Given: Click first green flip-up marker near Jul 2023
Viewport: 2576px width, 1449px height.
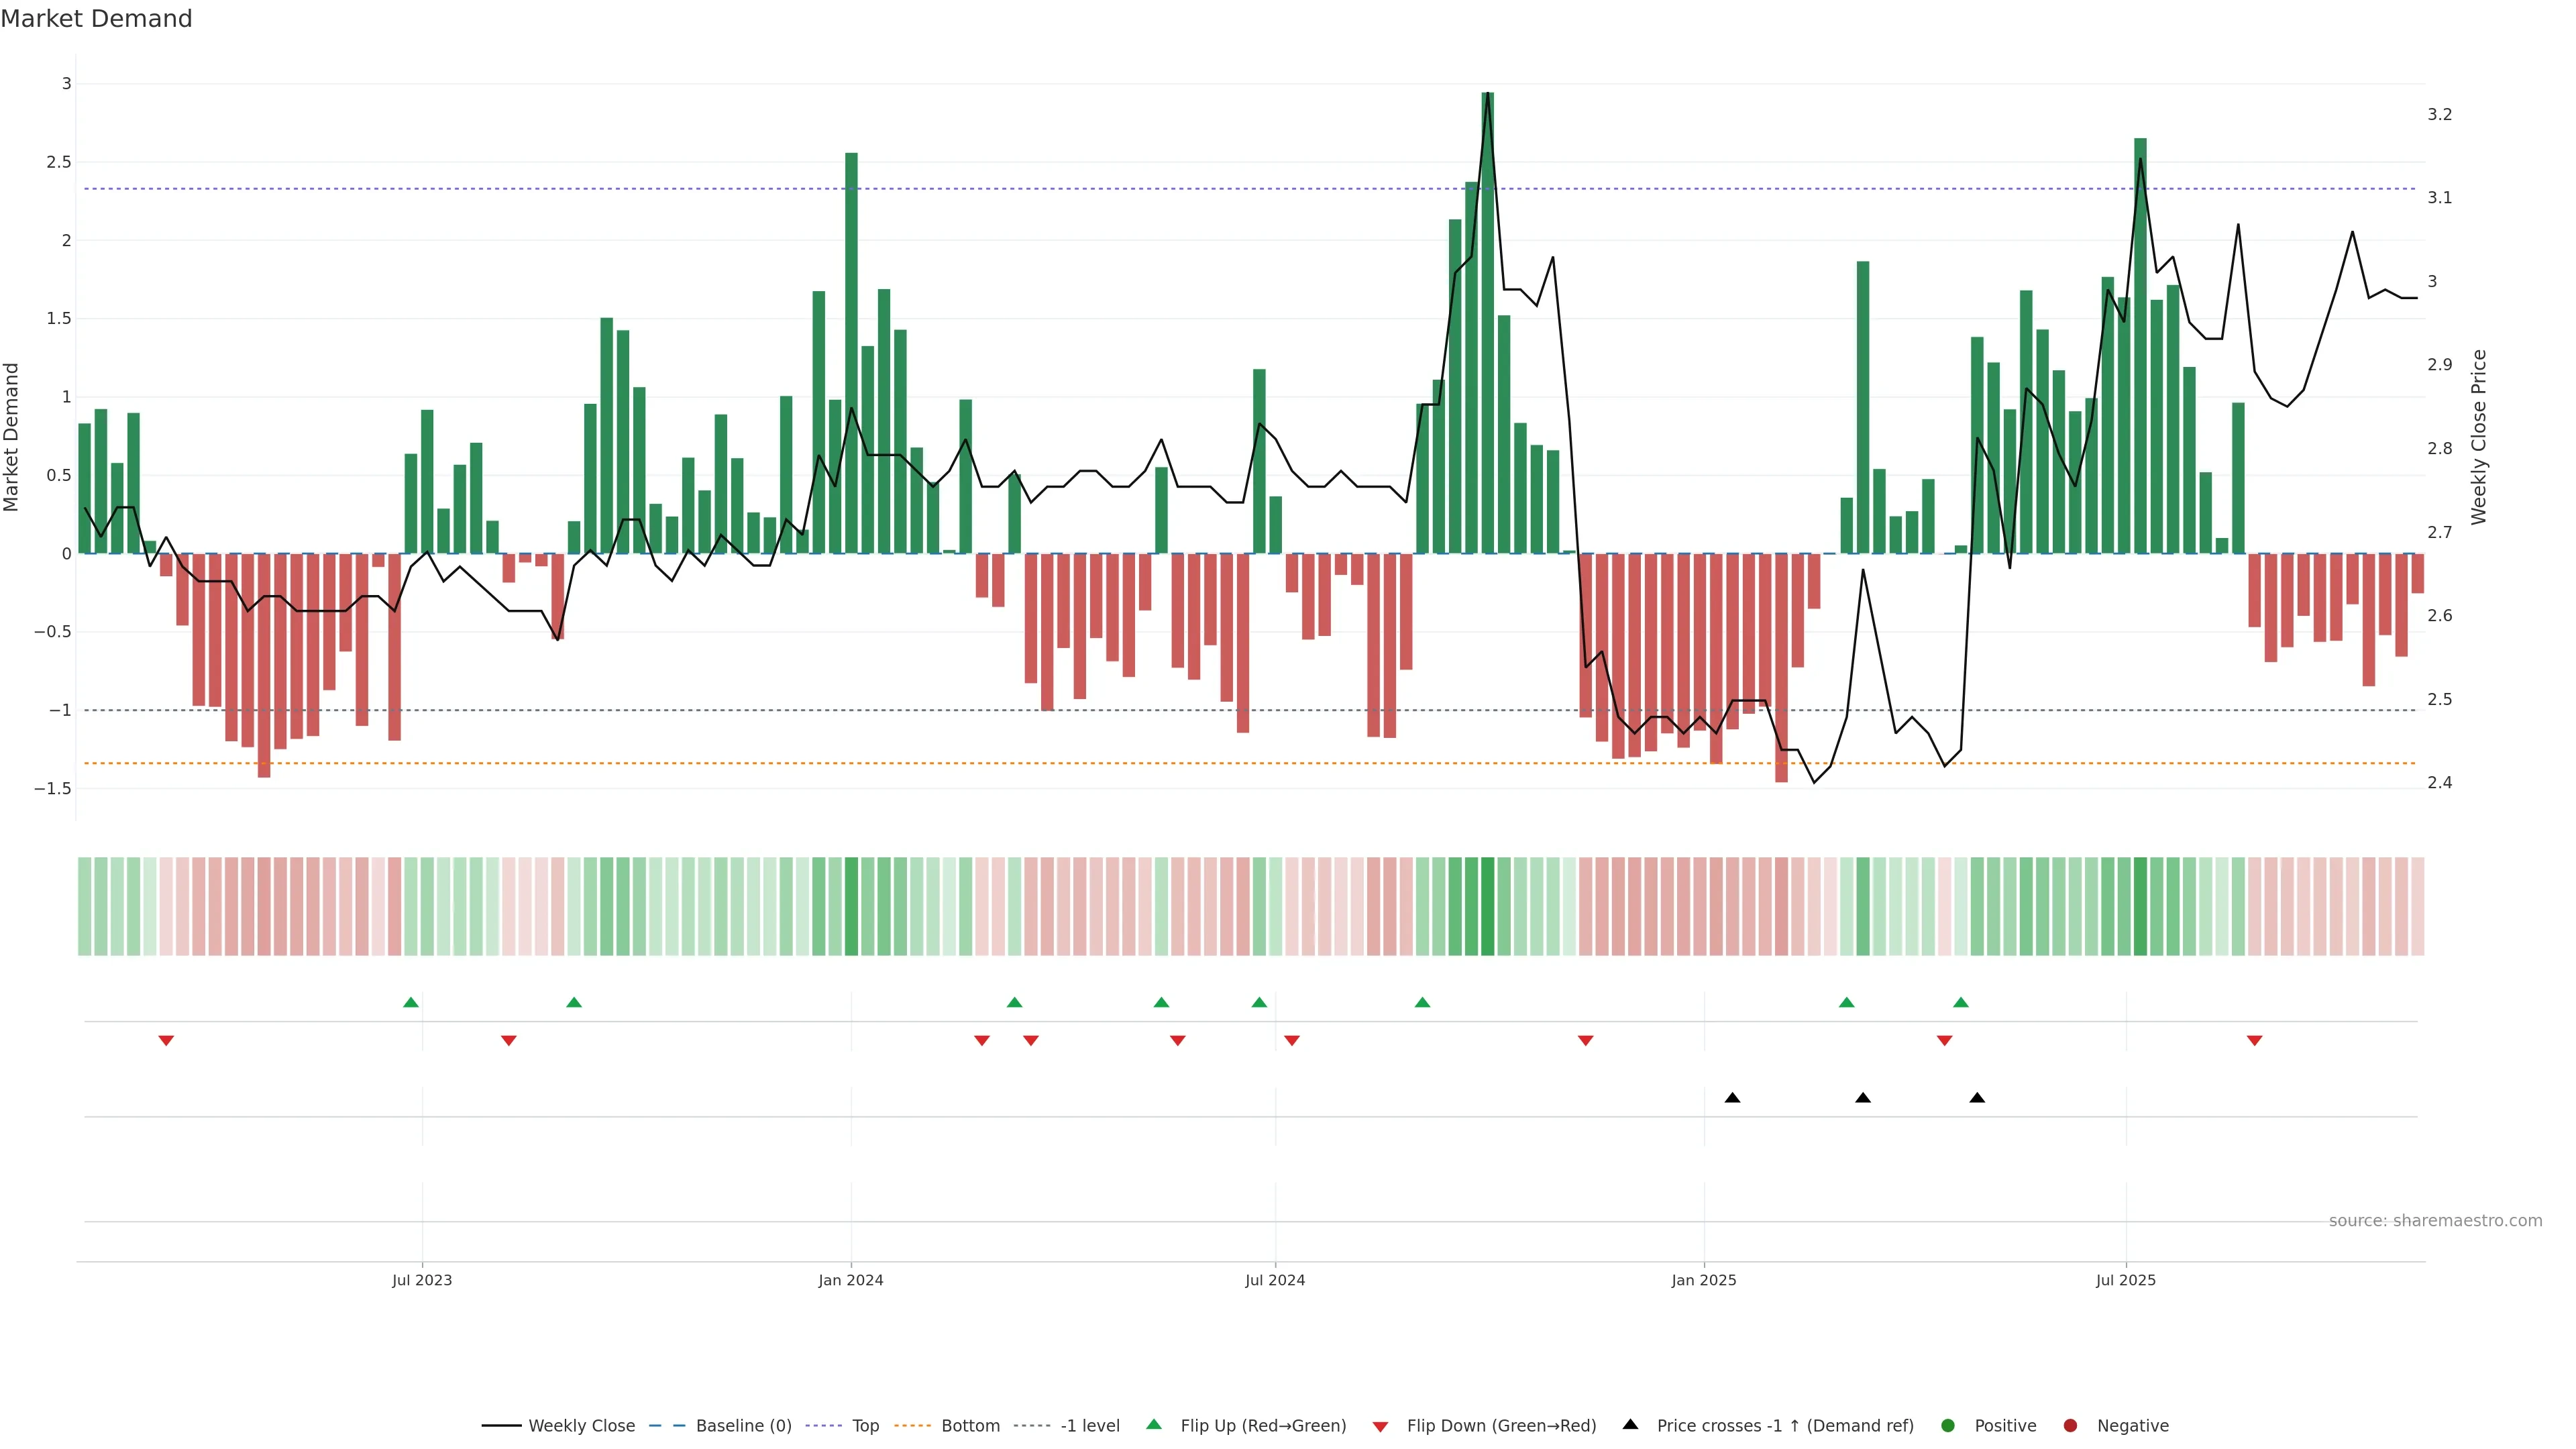Looking at the screenshot, I should pos(410,1002).
